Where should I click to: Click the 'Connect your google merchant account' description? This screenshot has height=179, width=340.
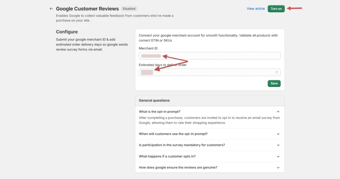tap(208, 38)
